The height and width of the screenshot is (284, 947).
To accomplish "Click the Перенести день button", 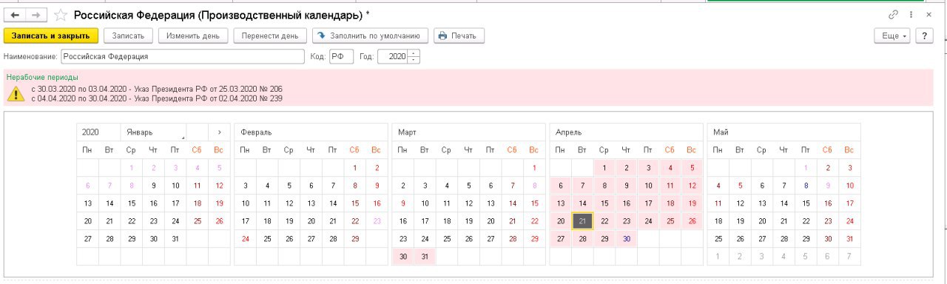I will click(x=269, y=35).
